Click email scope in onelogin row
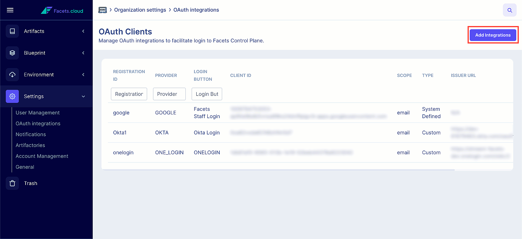Viewport: 522px width, 239px height. 403,153
